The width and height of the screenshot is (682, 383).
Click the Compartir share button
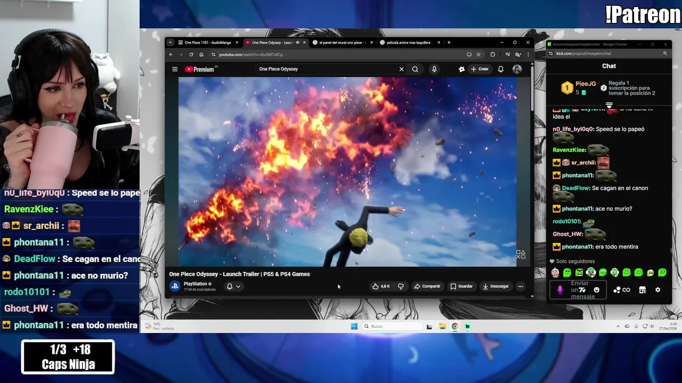pyautogui.click(x=427, y=286)
